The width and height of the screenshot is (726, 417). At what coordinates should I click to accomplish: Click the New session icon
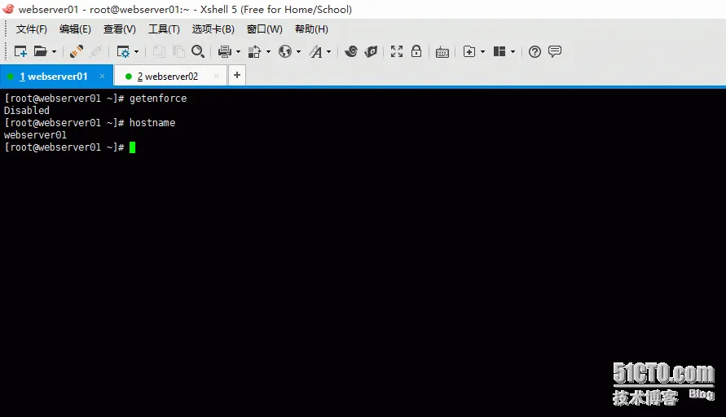tap(20, 51)
